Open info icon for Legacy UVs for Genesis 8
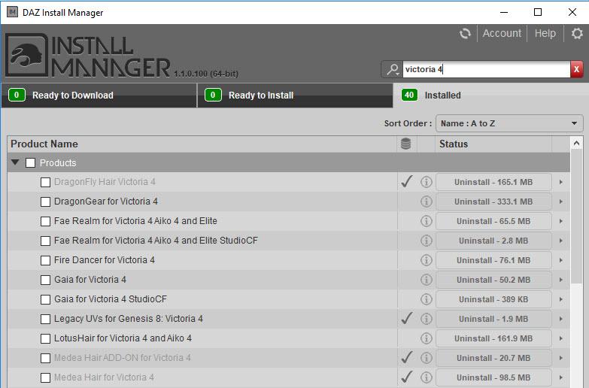 click(426, 319)
